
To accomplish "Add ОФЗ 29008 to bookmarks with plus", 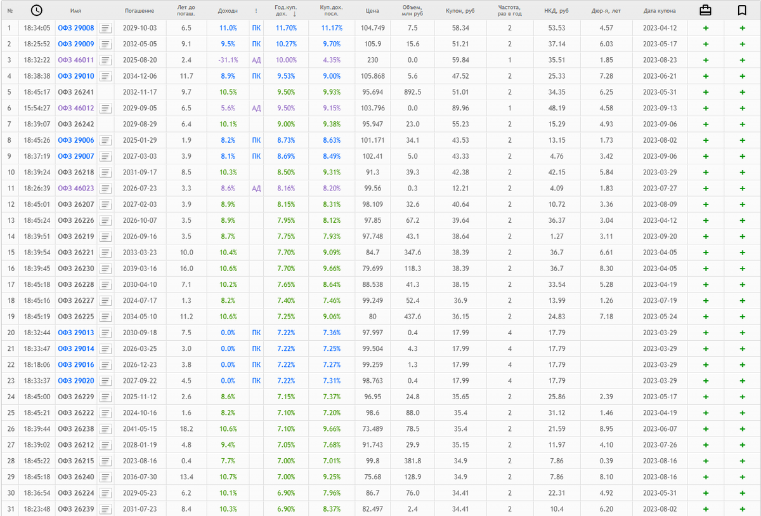I will coord(742,28).
